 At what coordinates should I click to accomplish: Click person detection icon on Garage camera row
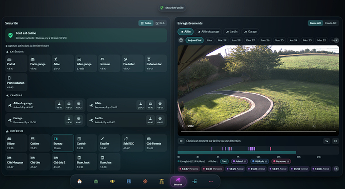[69, 120]
